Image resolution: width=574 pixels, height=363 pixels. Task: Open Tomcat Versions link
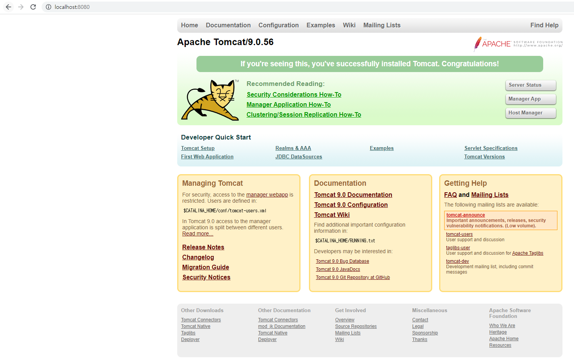484,157
